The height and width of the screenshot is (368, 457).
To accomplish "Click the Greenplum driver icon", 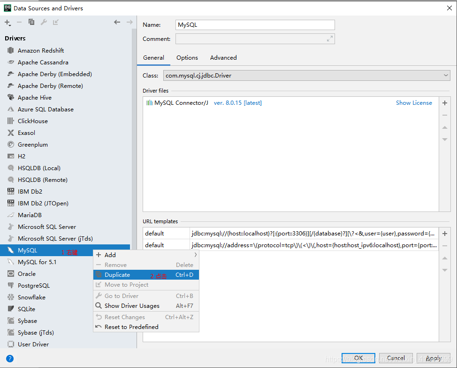I will tap(11, 144).
